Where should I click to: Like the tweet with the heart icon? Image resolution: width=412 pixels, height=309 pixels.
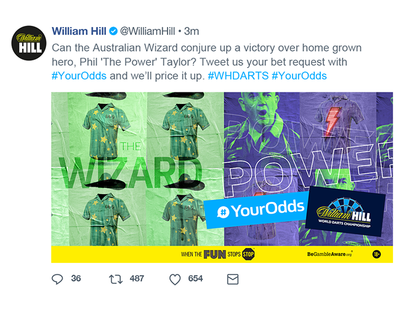(175, 279)
